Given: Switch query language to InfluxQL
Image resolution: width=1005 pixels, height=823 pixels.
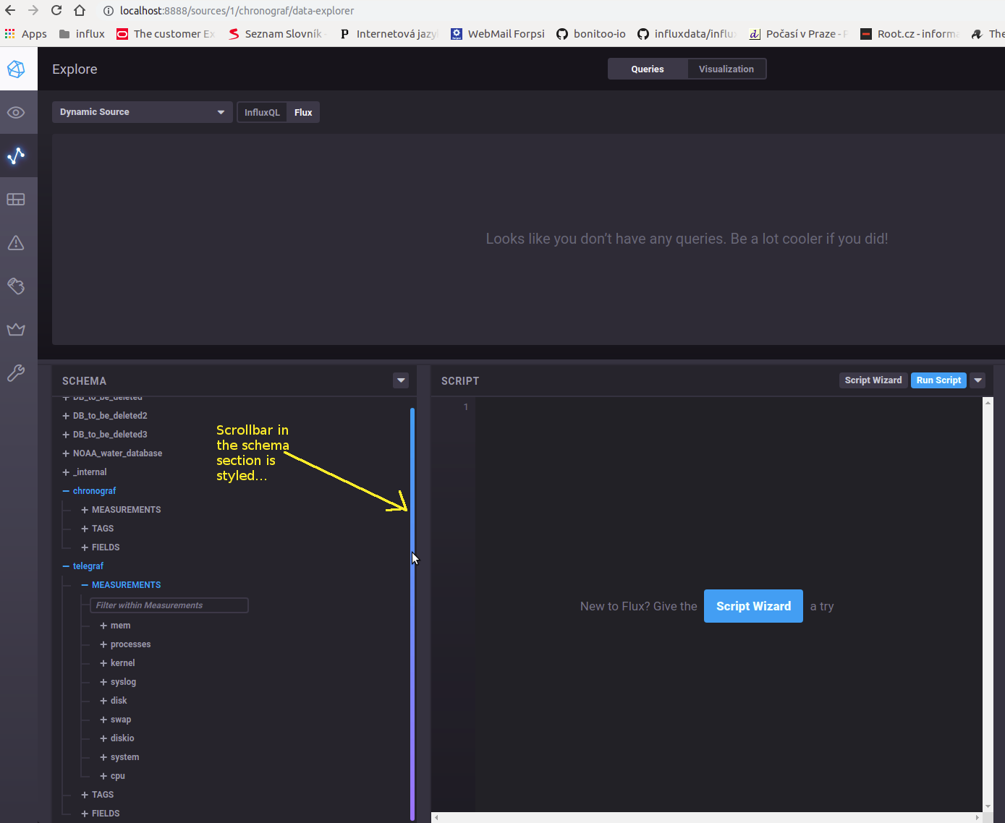Looking at the screenshot, I should (262, 112).
